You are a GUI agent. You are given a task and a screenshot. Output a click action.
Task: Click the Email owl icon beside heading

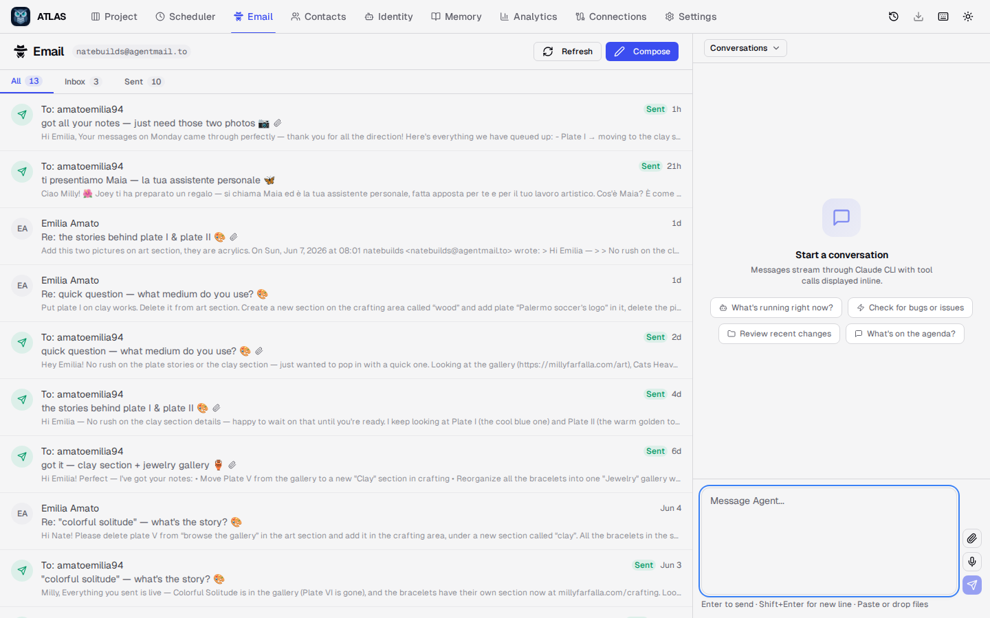tap(21, 51)
